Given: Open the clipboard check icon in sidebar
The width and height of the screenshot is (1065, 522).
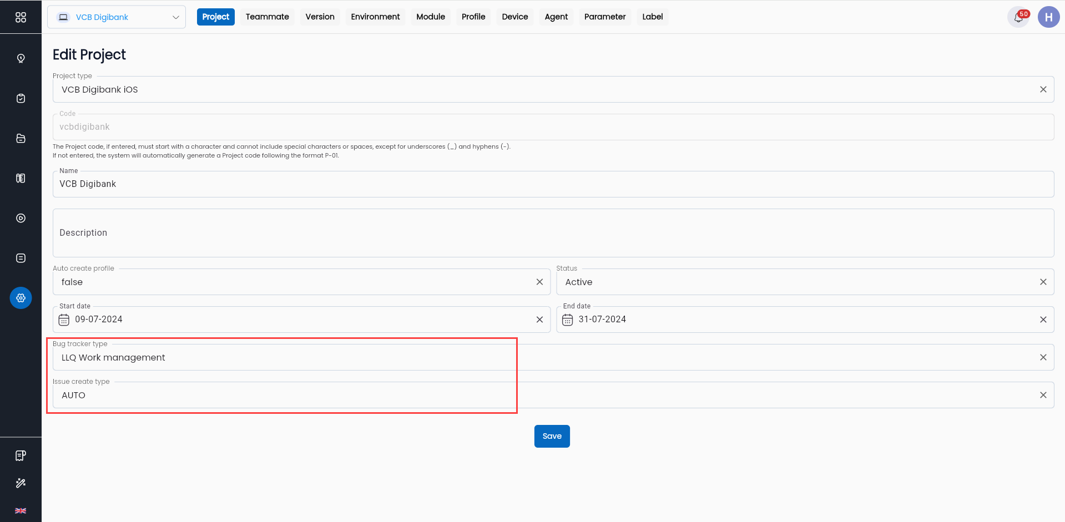Looking at the screenshot, I should [21, 98].
